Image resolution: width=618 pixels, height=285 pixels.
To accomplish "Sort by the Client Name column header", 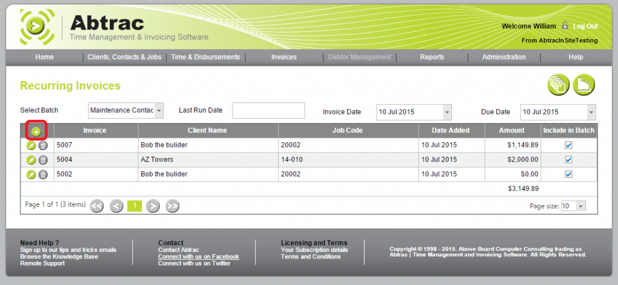I will (x=208, y=130).
